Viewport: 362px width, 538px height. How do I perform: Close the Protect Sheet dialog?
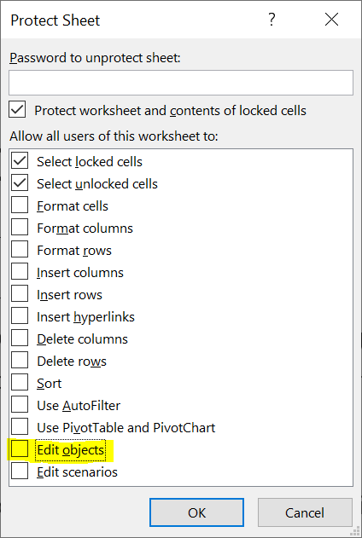point(331,20)
